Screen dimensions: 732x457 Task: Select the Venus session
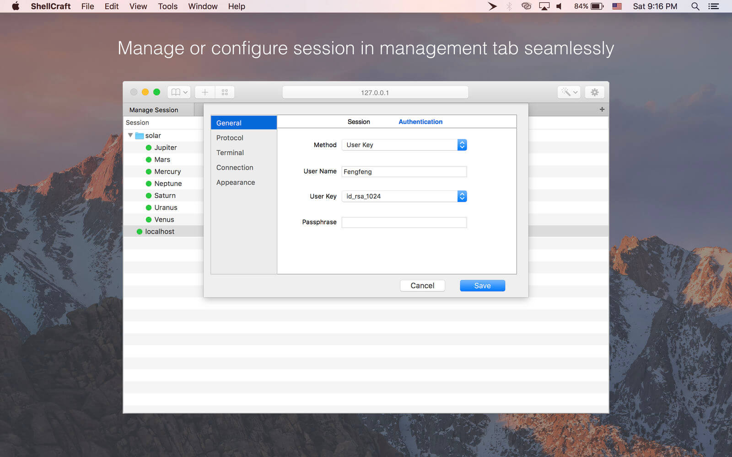coord(164,219)
